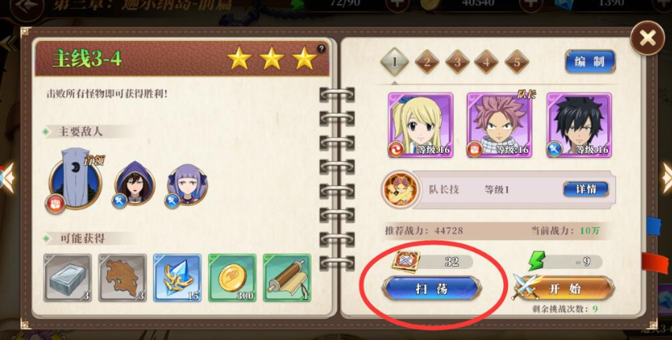View the gold coin reward
This screenshot has width=672, height=340.
coord(232,278)
